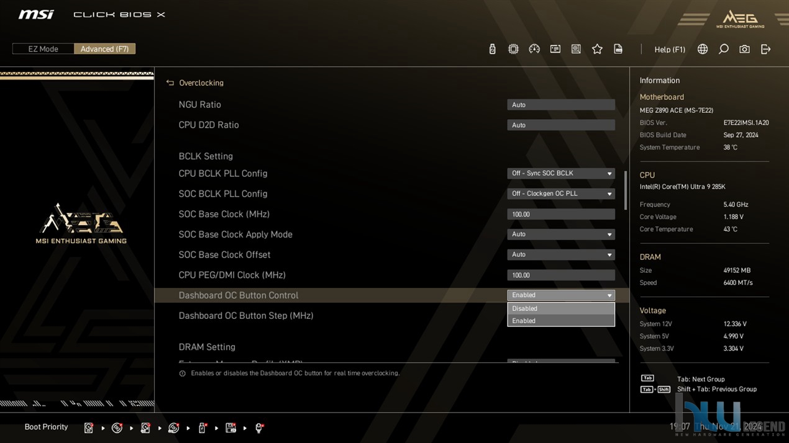Select the USB key boot priority icon
Viewport: 789px width, 443px height.
(x=202, y=427)
